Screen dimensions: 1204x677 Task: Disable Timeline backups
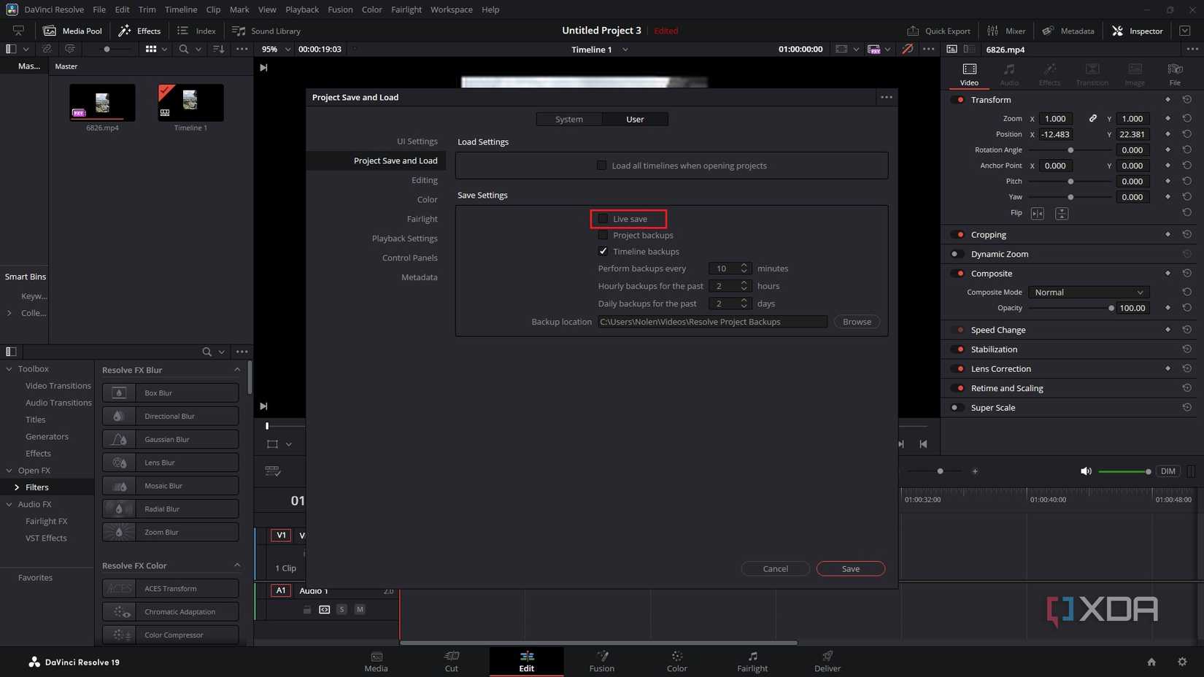603,251
